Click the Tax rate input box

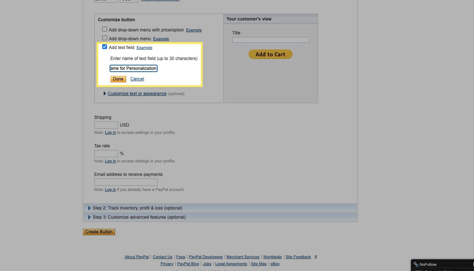coord(106,154)
